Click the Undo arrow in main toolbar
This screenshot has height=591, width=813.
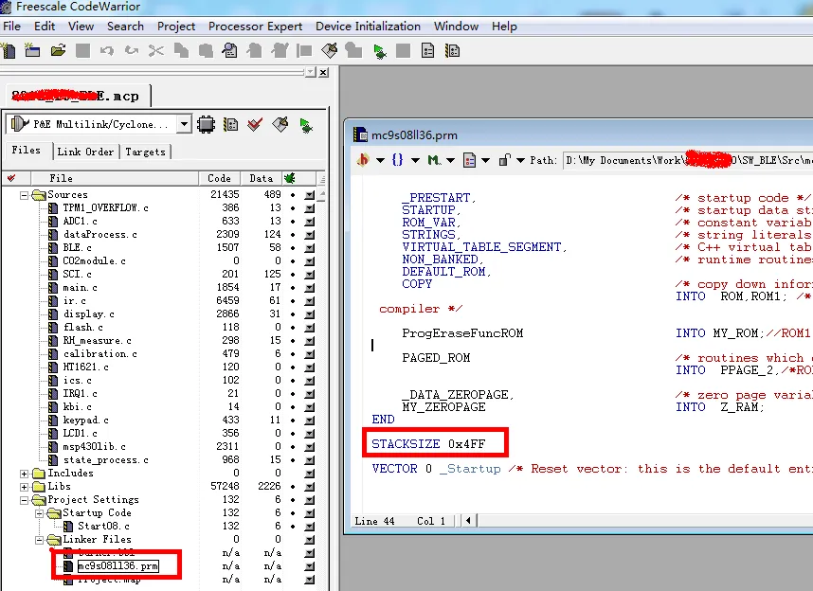tap(107, 51)
